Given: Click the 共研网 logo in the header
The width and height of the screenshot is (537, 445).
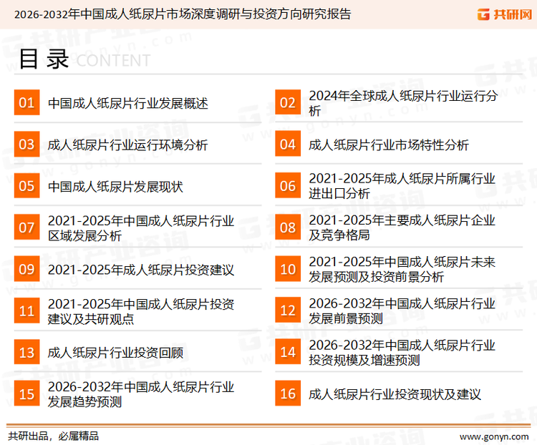Looking at the screenshot, I should 505,14.
